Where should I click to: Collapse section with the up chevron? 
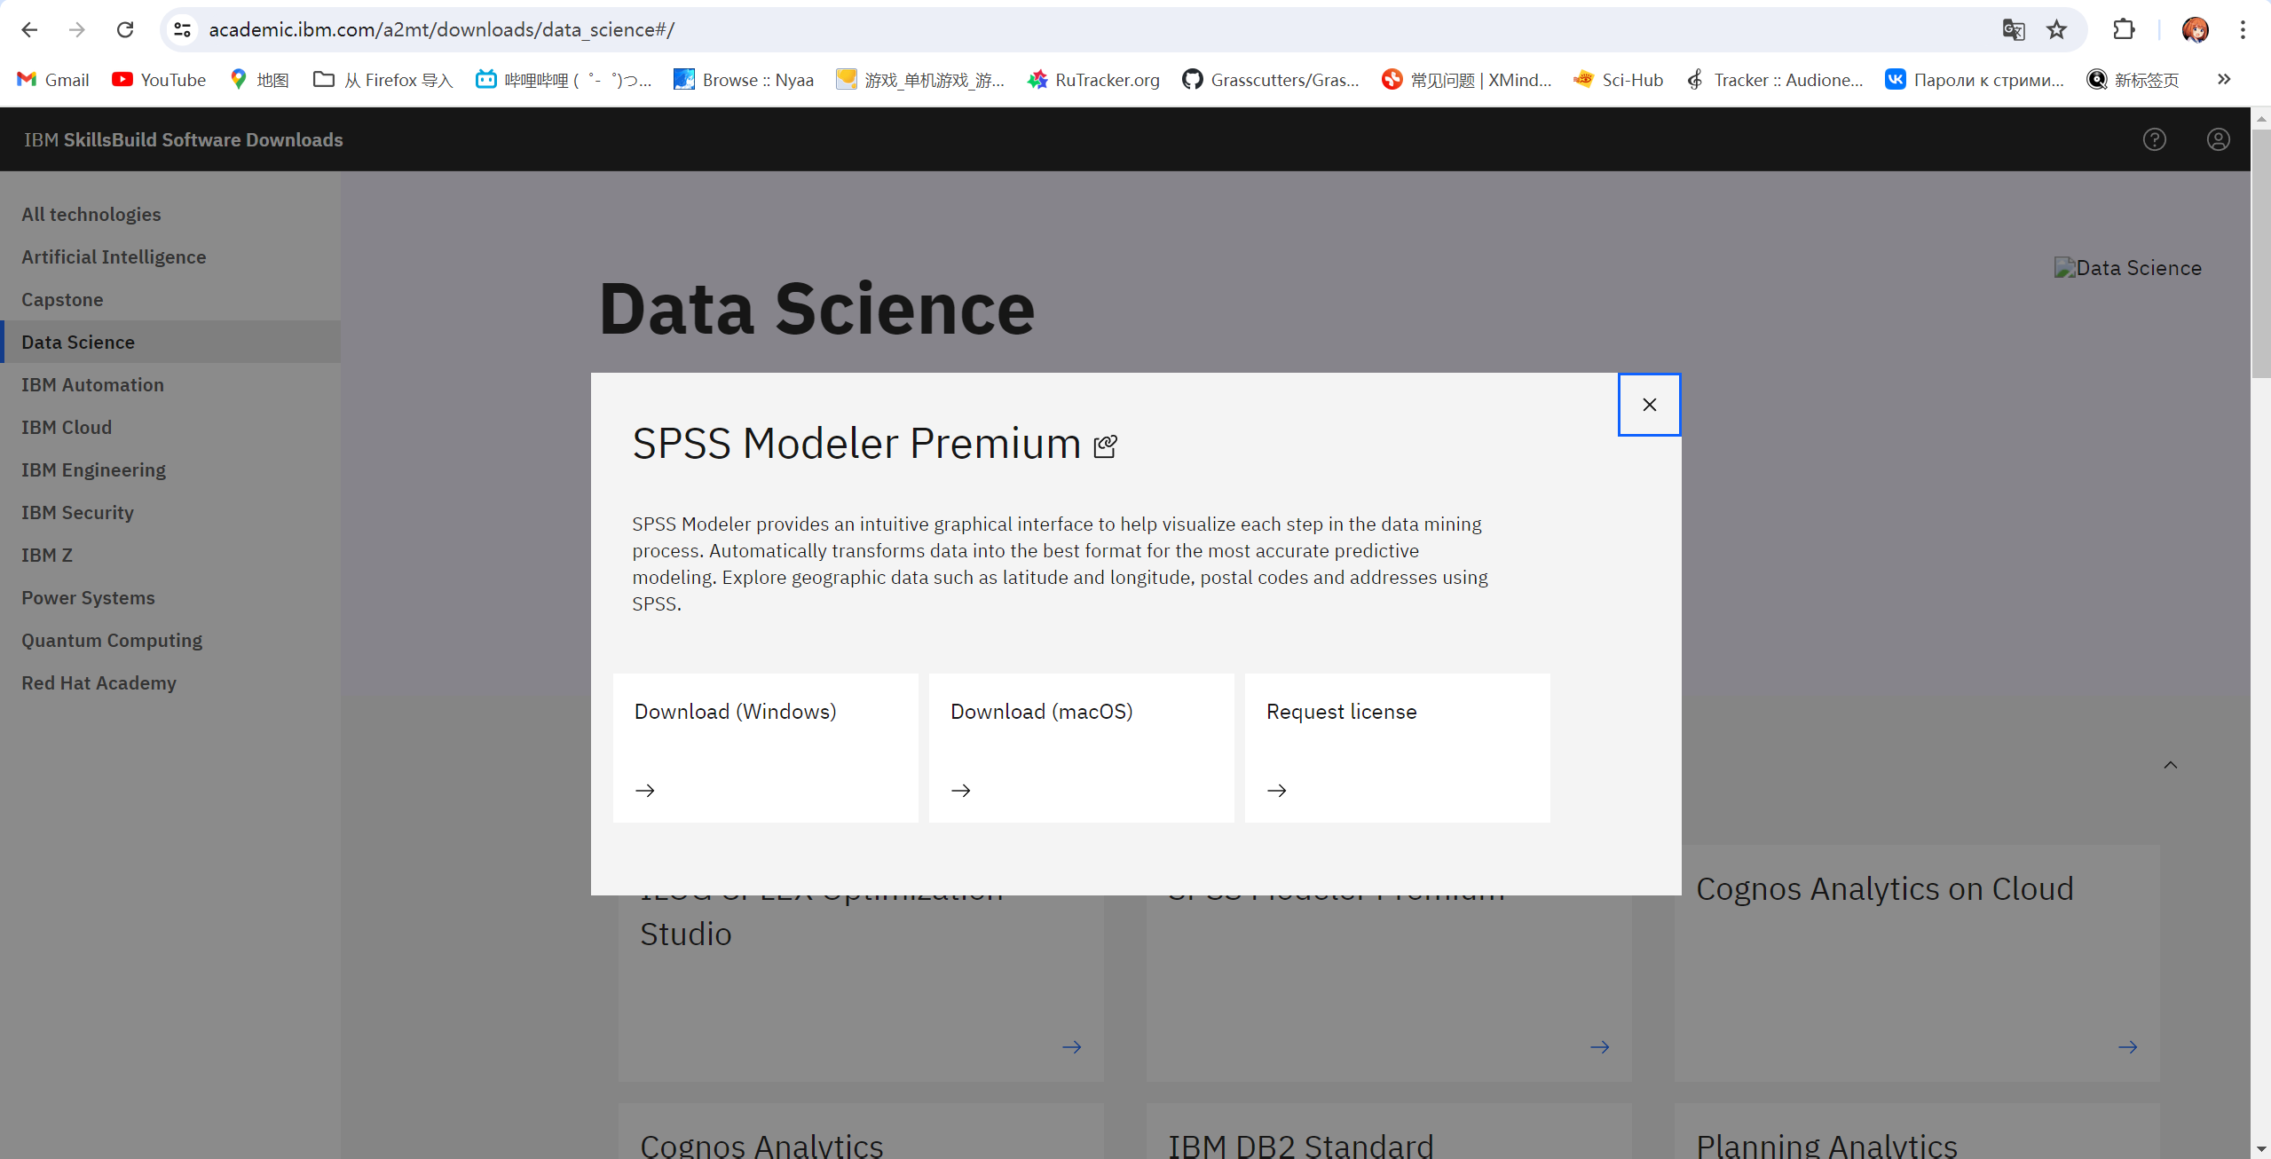[2170, 765]
